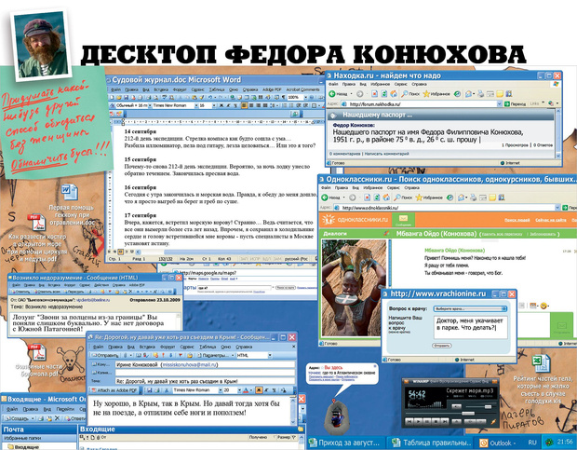Click Ответить всем in Возникло недоразумение message window
Screen dimensions: 577x450
tap(46, 292)
